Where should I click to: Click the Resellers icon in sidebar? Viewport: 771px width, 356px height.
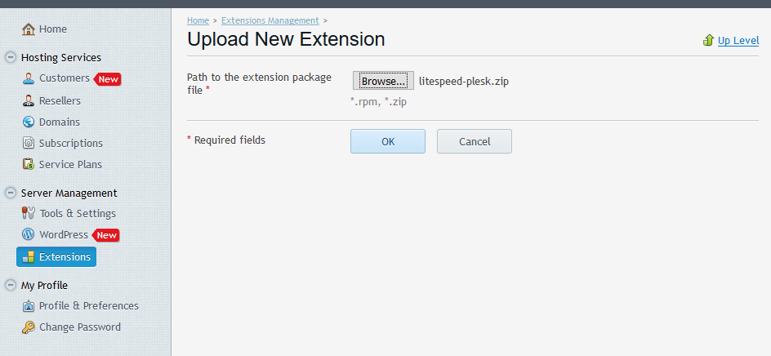[x=29, y=101]
